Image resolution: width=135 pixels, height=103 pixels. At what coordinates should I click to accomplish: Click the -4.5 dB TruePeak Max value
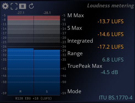click(109, 72)
